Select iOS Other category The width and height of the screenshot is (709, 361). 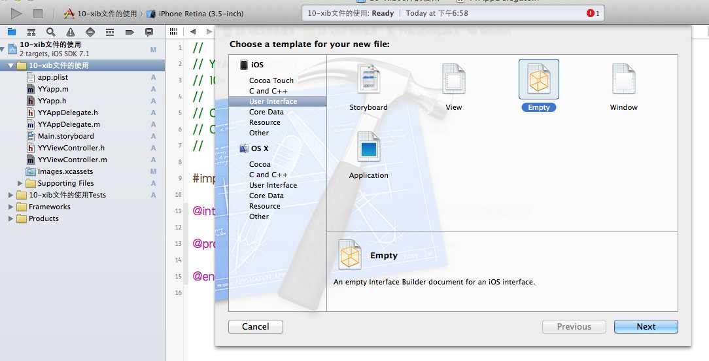[258, 133]
